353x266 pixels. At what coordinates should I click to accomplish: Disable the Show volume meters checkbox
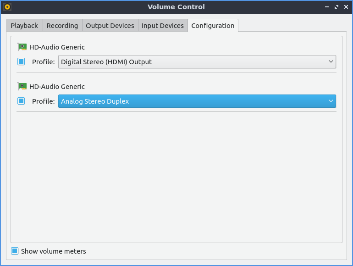point(15,251)
